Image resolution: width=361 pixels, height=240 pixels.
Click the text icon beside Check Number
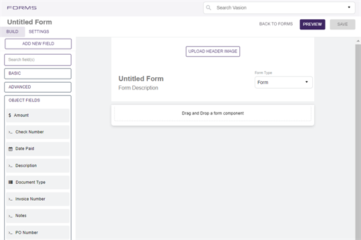coord(10,132)
